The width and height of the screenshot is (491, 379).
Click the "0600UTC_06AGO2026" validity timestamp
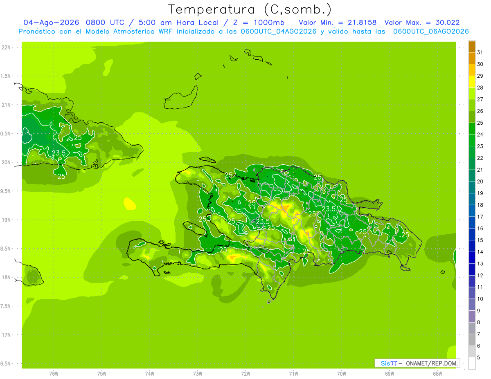(x=431, y=31)
